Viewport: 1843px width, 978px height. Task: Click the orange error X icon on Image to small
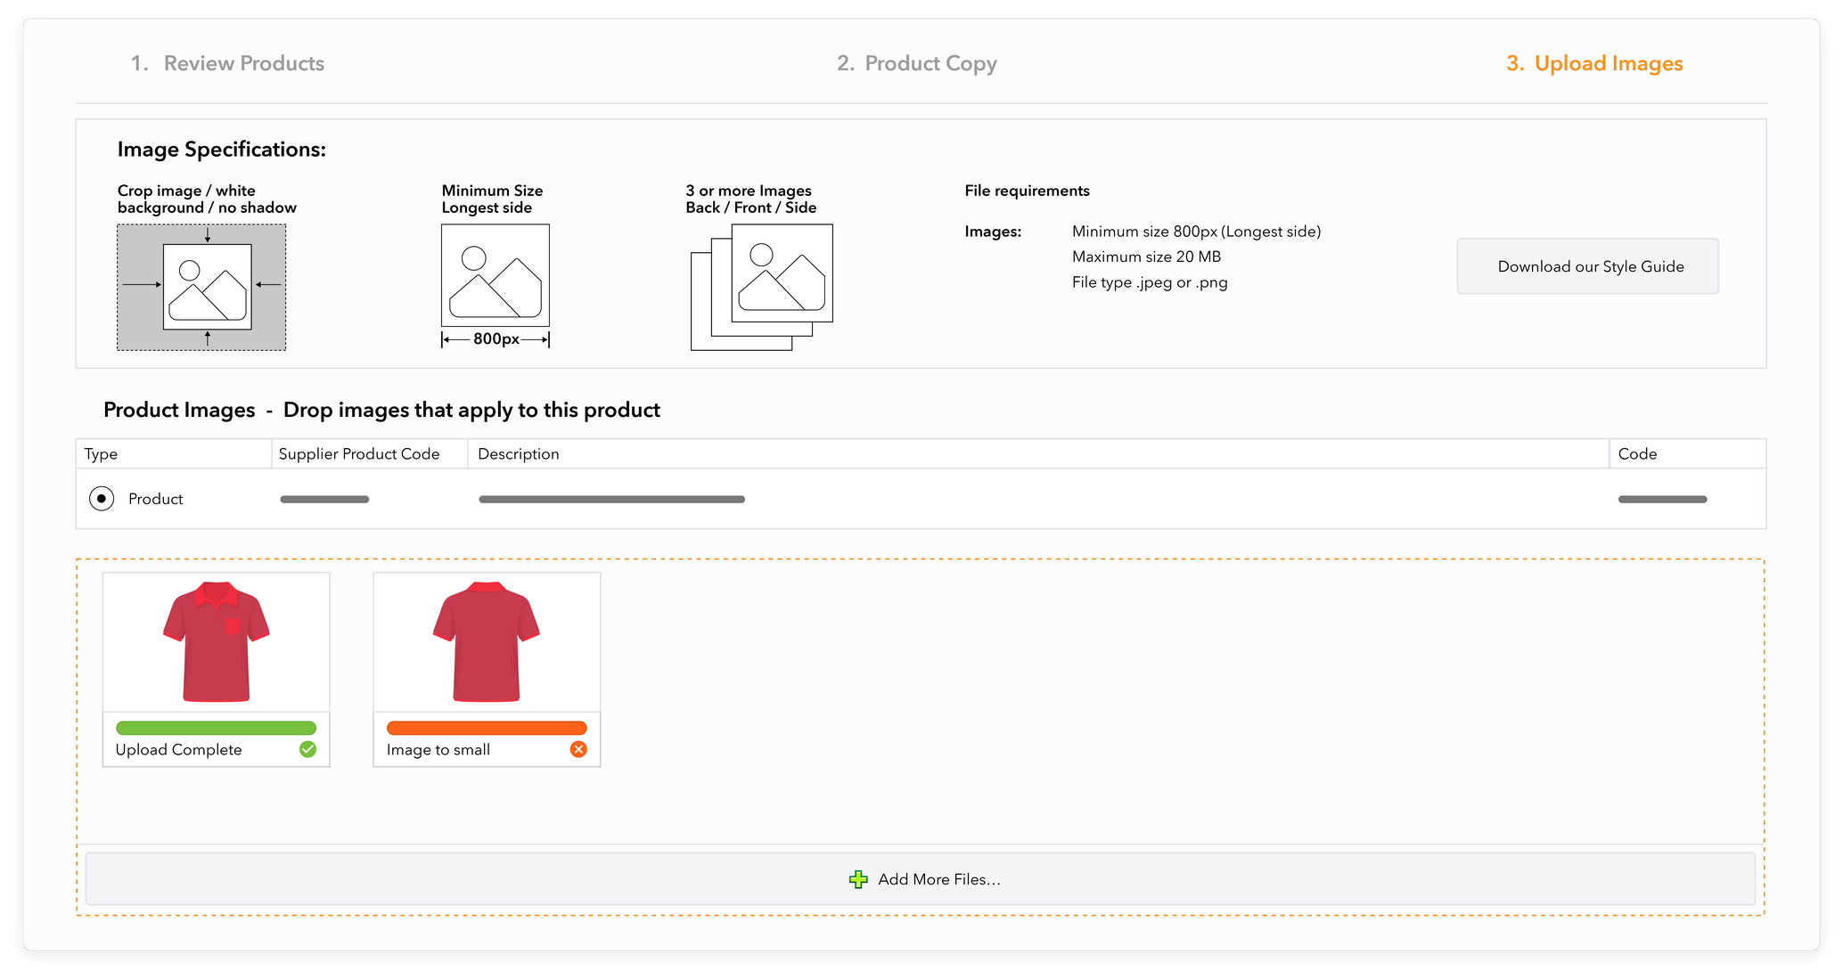(x=578, y=749)
